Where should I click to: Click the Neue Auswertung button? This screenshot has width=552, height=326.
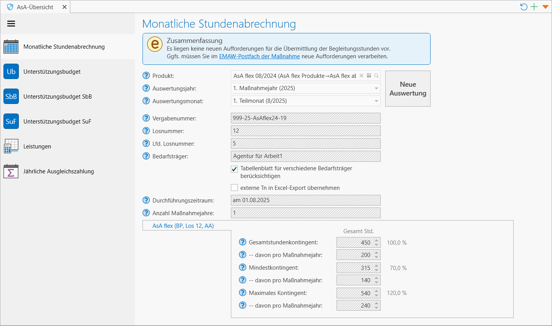click(408, 89)
